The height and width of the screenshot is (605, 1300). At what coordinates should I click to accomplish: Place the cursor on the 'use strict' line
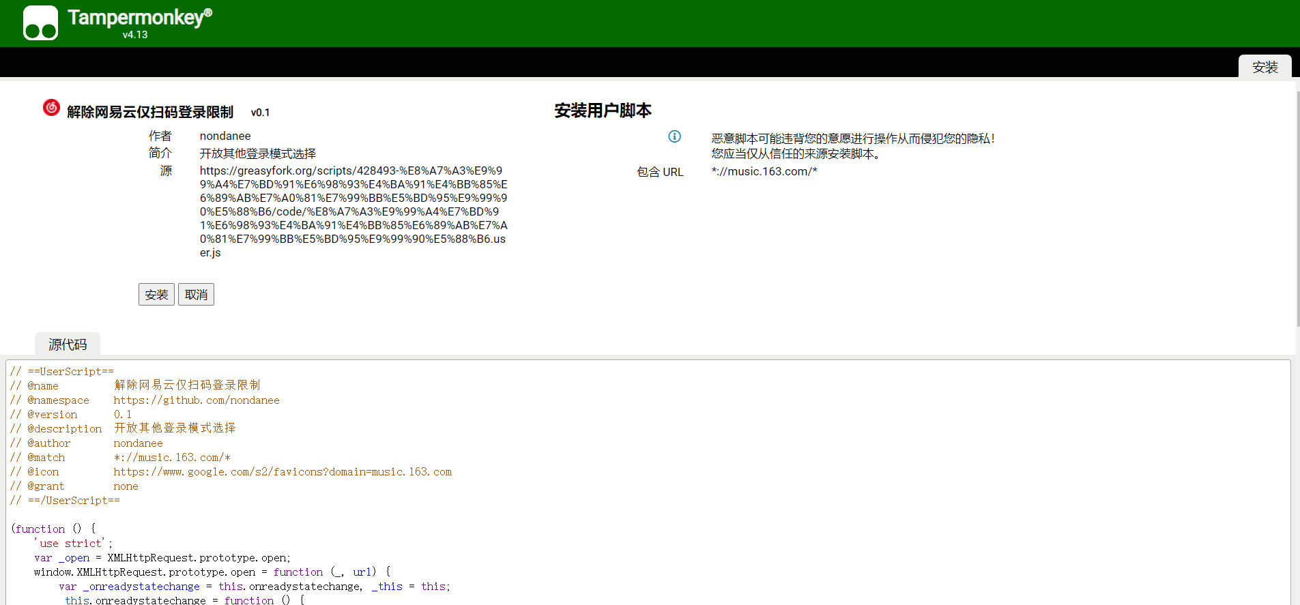(x=72, y=544)
